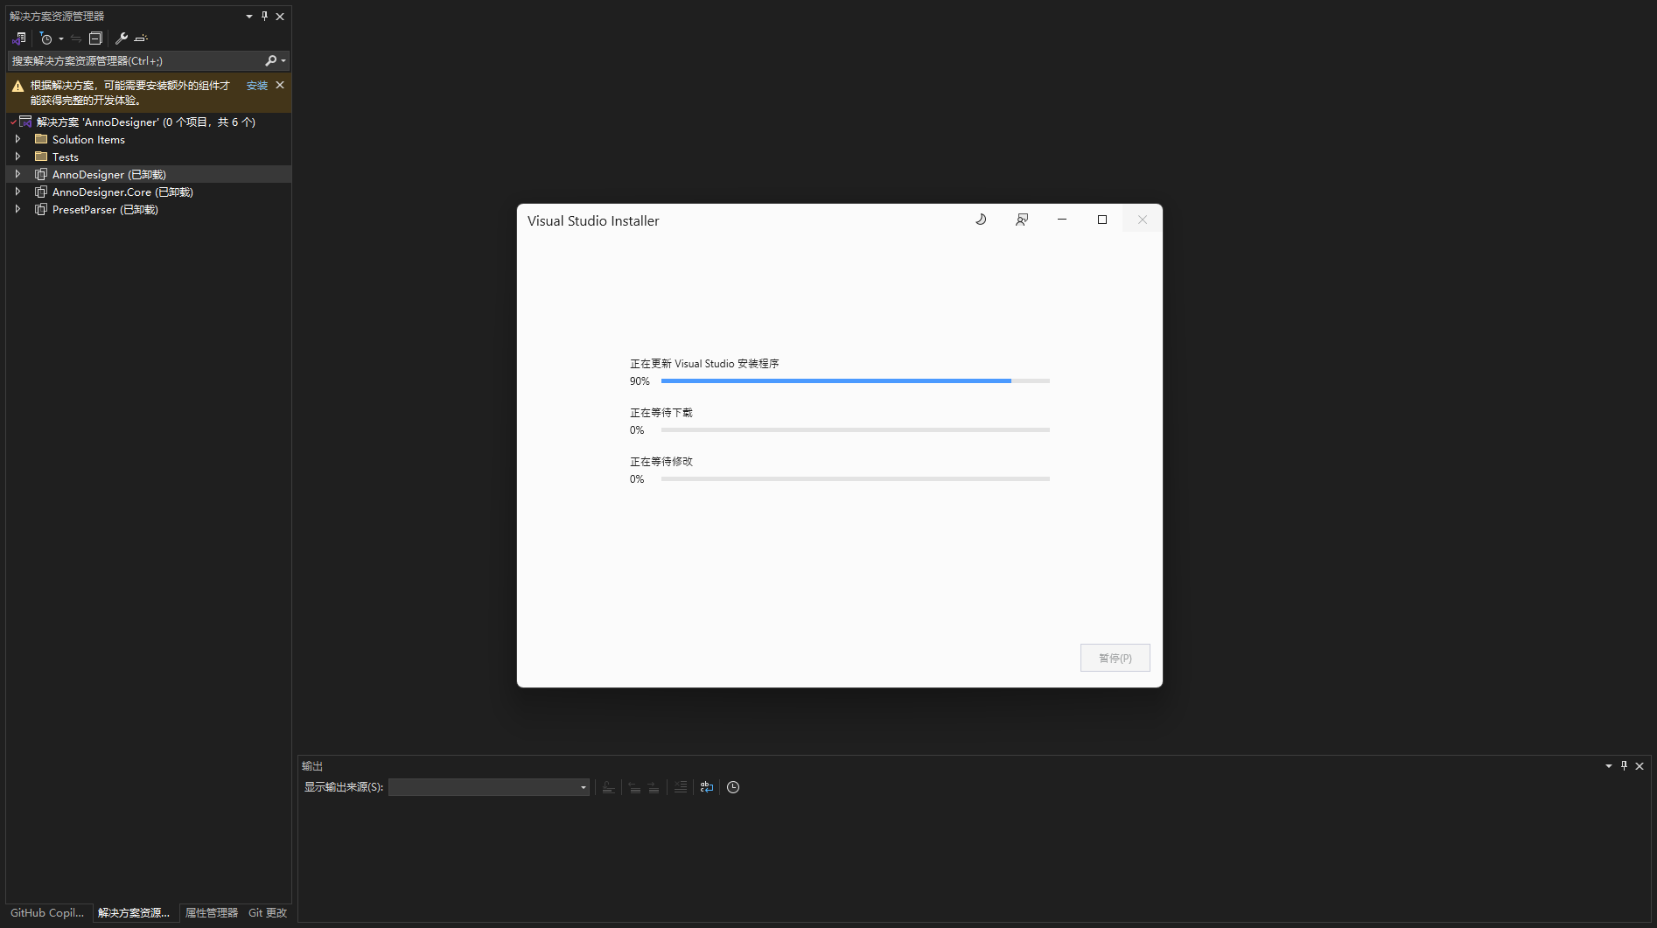Click the yellow warning triangle icon
1657x928 pixels.
(x=17, y=86)
